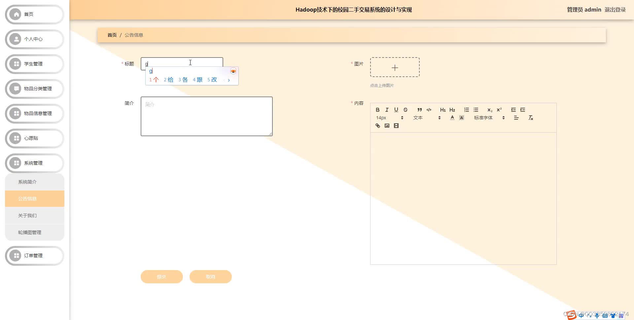Click the image upload plus box
Image resolution: width=634 pixels, height=320 pixels.
click(x=395, y=67)
